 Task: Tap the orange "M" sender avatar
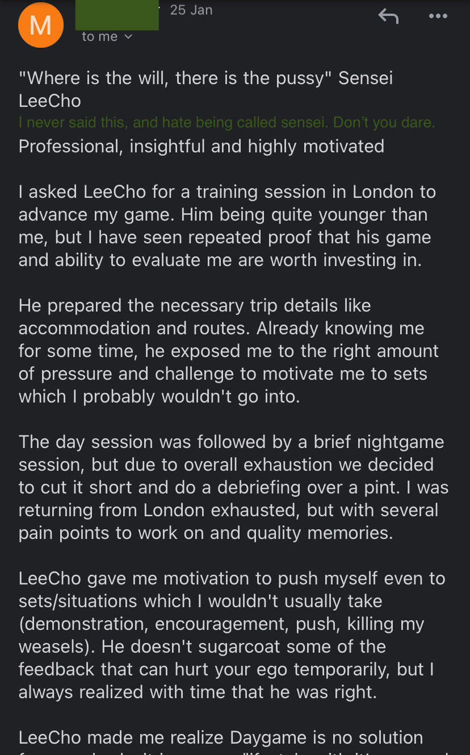click(40, 26)
